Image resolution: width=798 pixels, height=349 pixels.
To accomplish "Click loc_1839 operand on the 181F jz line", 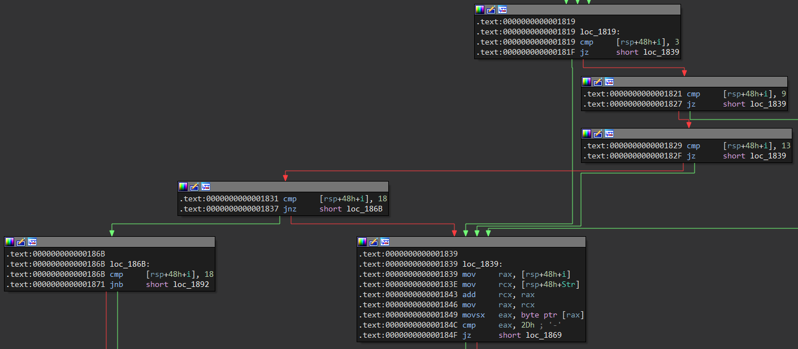I will (661, 52).
